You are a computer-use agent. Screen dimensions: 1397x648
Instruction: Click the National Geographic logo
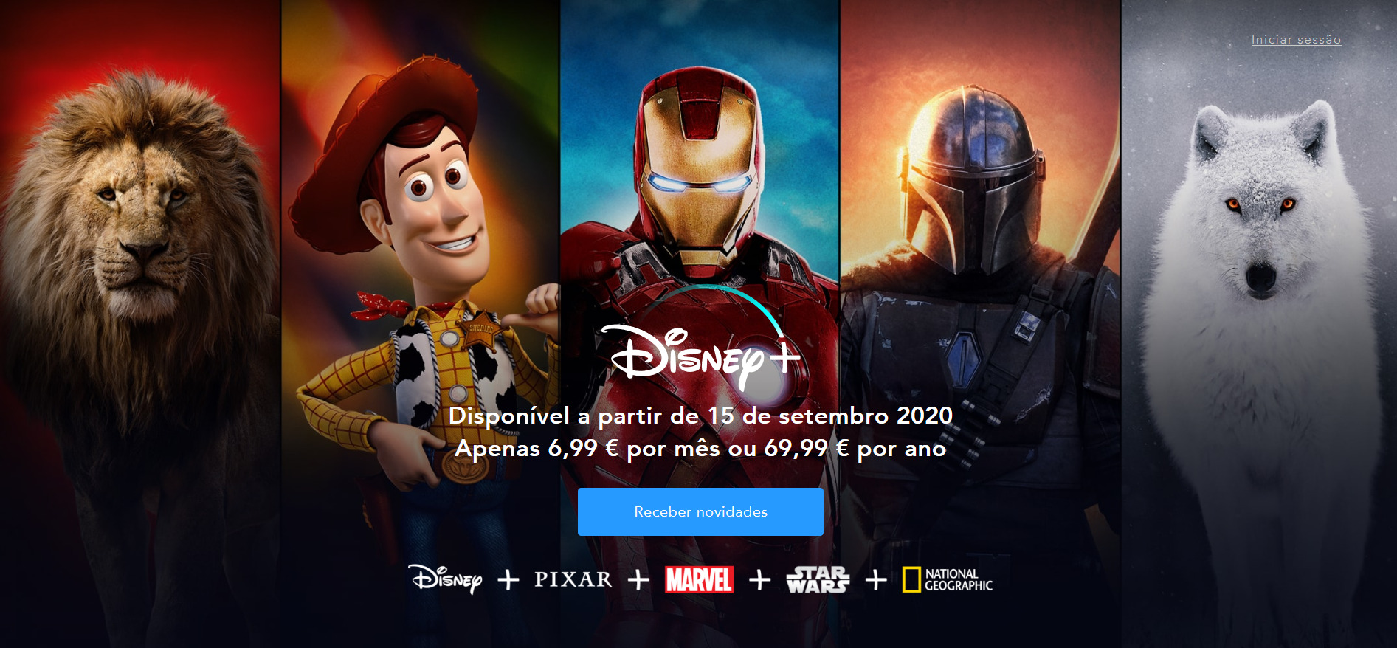[x=948, y=579]
